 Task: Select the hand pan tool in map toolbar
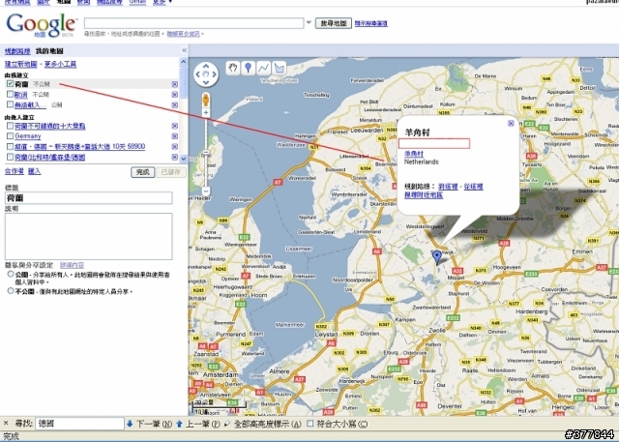tap(233, 68)
